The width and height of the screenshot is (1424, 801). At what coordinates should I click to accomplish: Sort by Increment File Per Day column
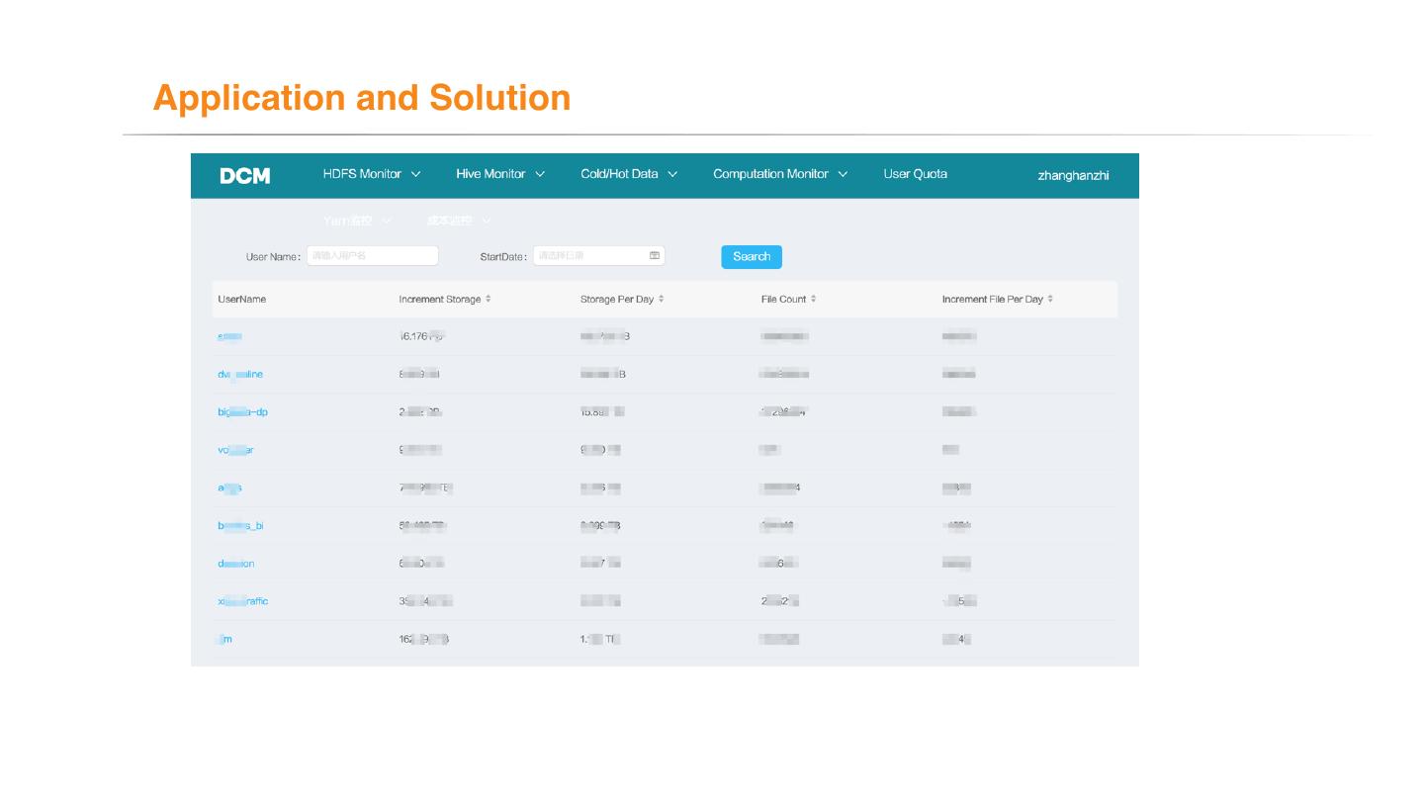click(1050, 299)
